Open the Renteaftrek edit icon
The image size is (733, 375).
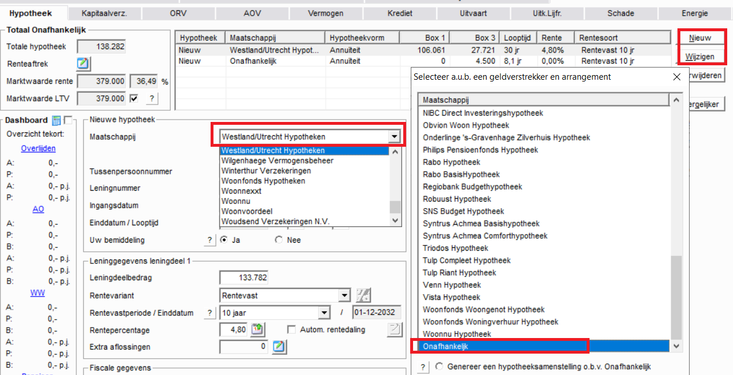pos(84,64)
